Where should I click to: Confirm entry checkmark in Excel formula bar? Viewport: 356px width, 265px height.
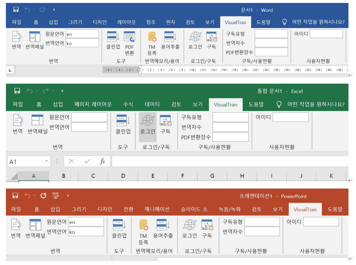point(87,161)
